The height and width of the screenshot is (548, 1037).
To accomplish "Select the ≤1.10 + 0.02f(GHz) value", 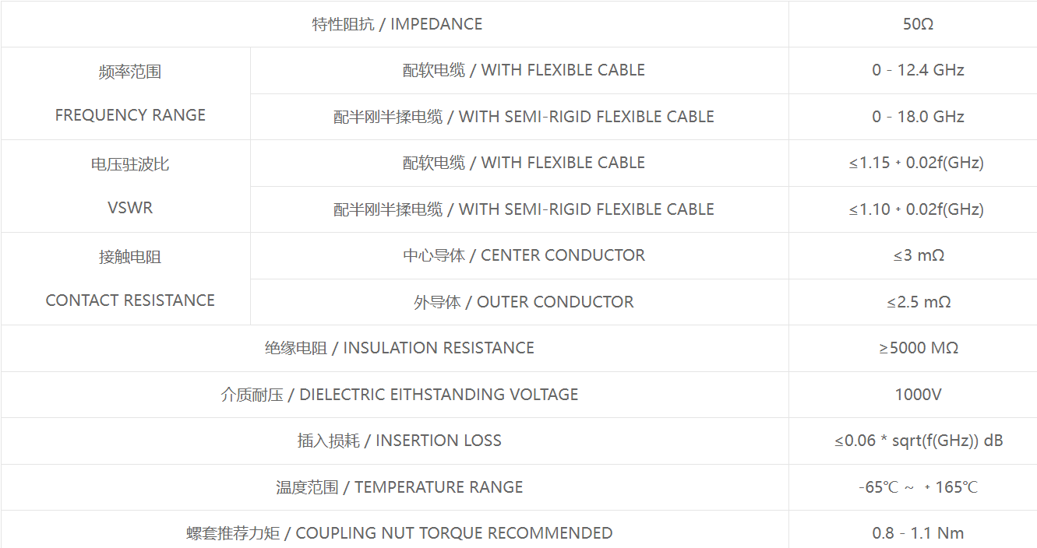I will 916,209.
